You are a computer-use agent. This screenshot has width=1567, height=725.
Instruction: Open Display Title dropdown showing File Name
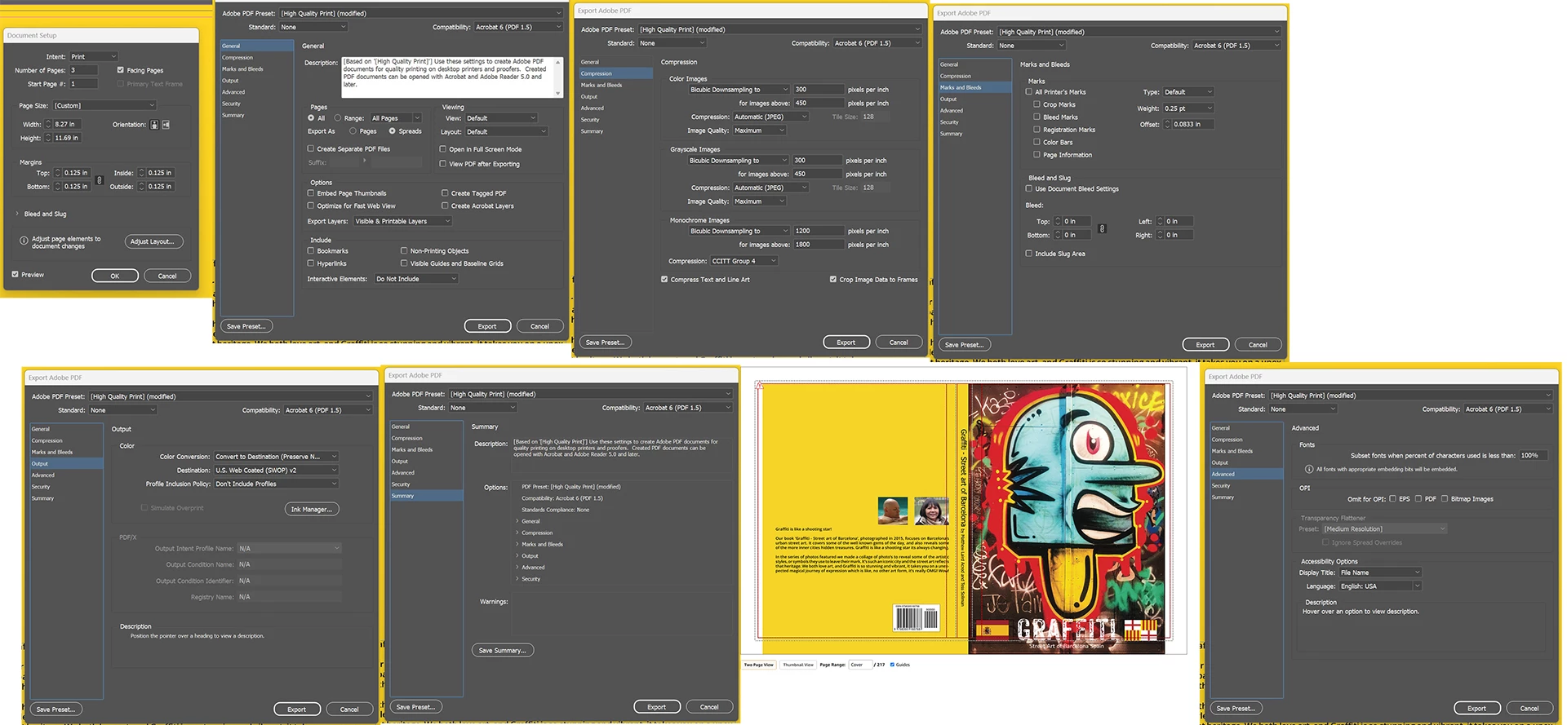click(1380, 572)
